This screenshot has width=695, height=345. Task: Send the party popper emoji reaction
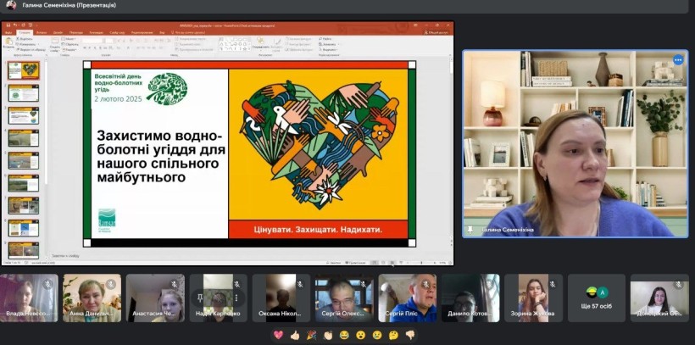pyautogui.click(x=311, y=335)
